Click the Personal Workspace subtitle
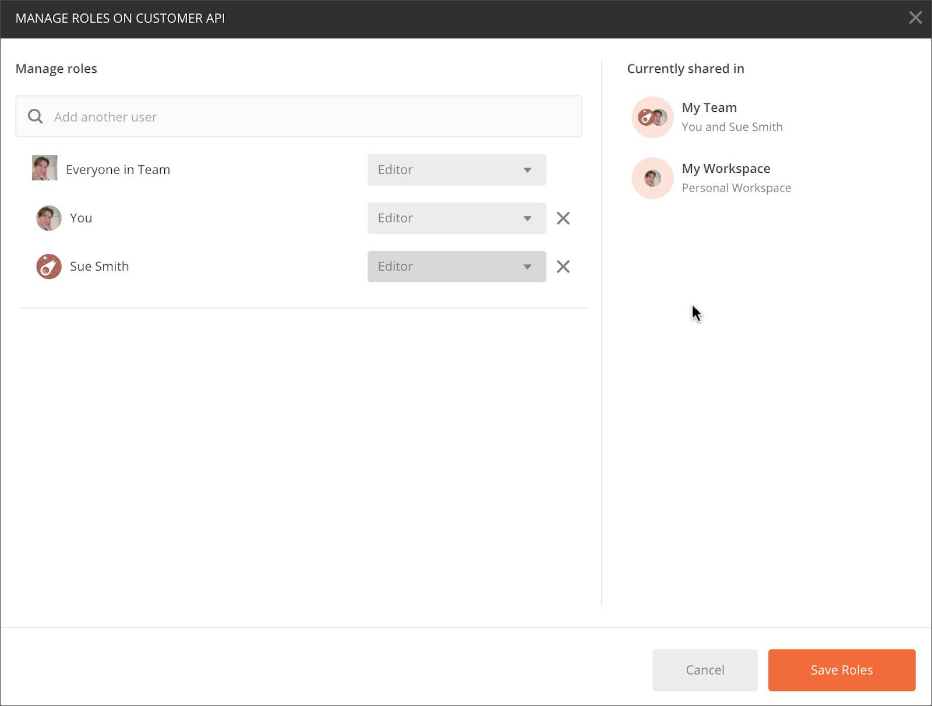The height and width of the screenshot is (706, 932). (x=736, y=188)
